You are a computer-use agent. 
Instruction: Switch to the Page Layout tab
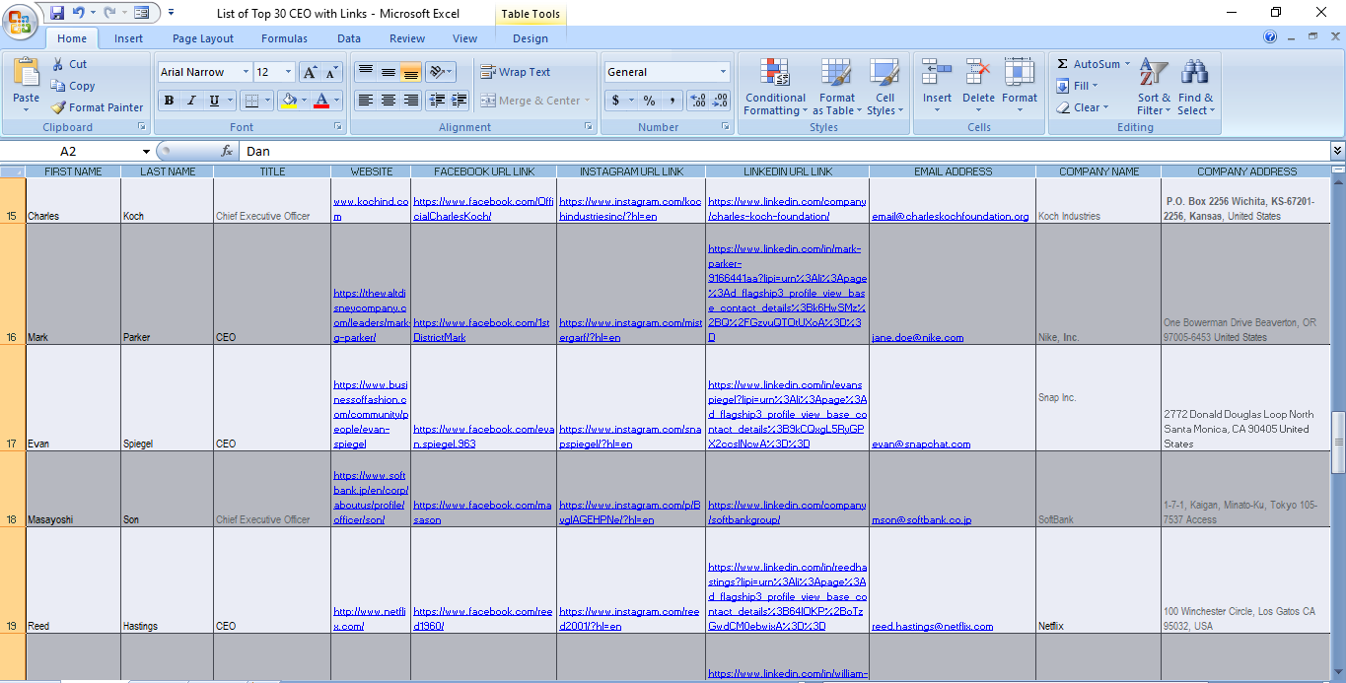click(203, 38)
